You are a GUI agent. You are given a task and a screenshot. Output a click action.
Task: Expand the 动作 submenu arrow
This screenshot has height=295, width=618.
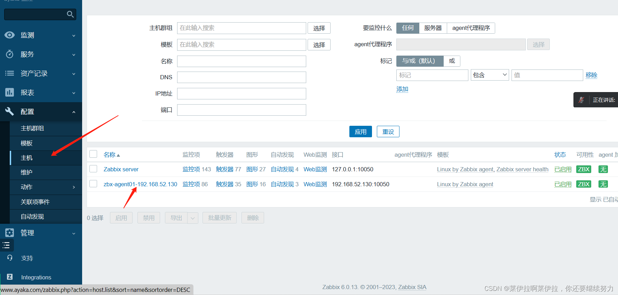(74, 187)
